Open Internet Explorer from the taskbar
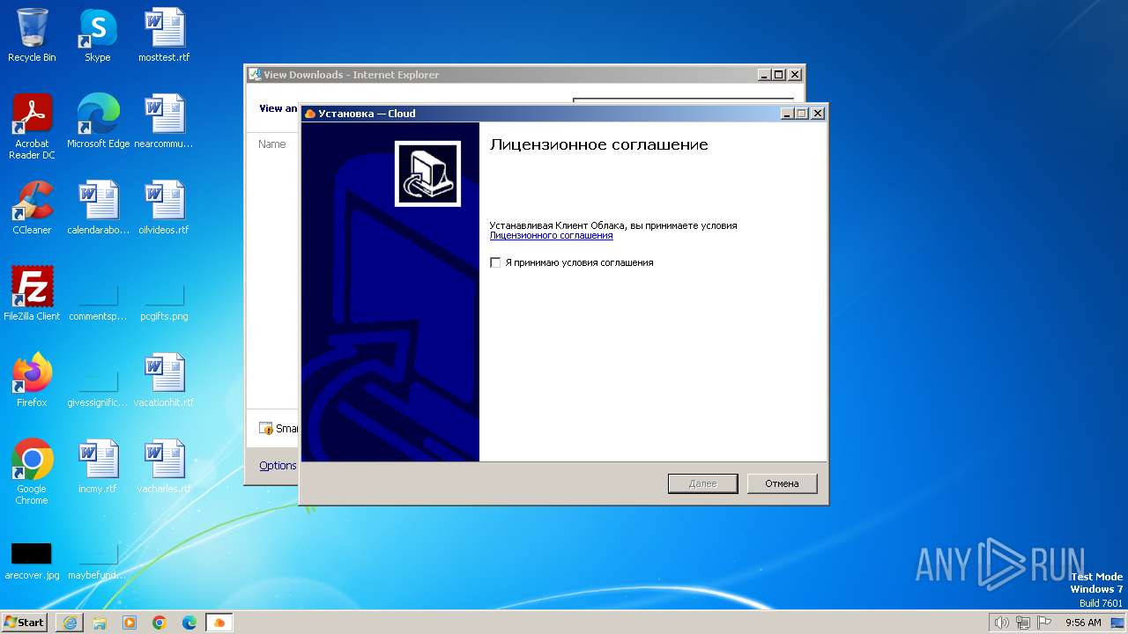 tap(70, 623)
